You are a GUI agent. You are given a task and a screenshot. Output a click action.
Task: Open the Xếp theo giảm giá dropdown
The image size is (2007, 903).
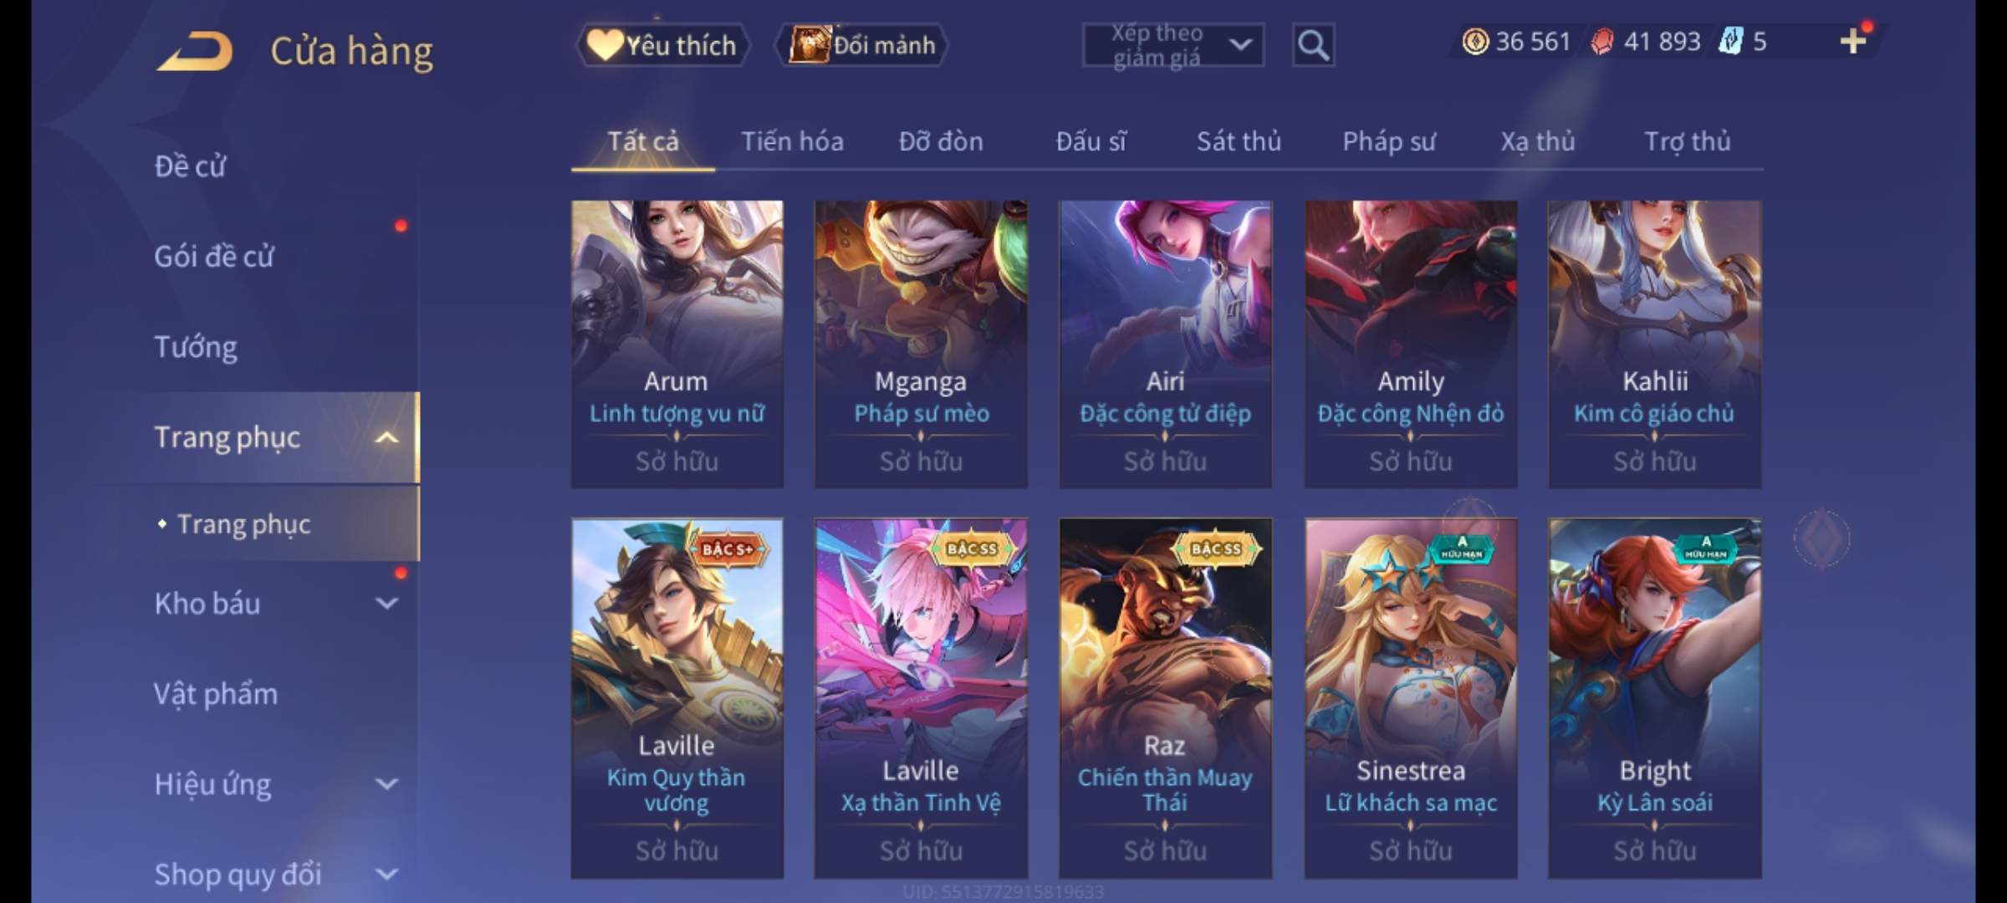1172,45
